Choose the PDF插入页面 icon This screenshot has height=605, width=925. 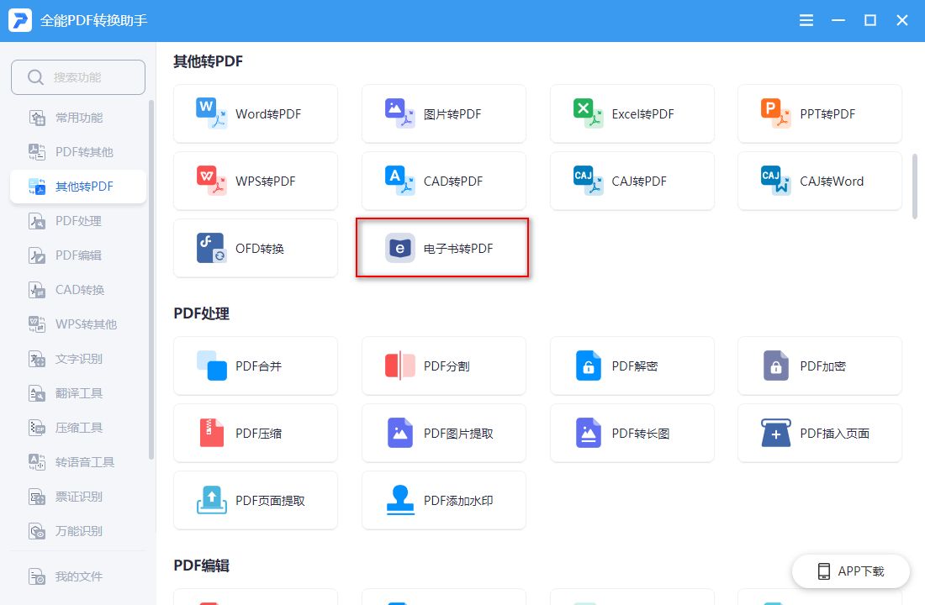[775, 433]
